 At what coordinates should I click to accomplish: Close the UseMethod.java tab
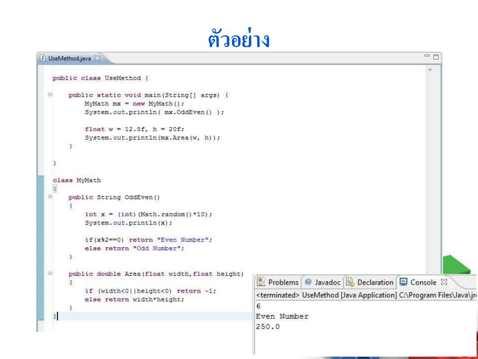97,58
